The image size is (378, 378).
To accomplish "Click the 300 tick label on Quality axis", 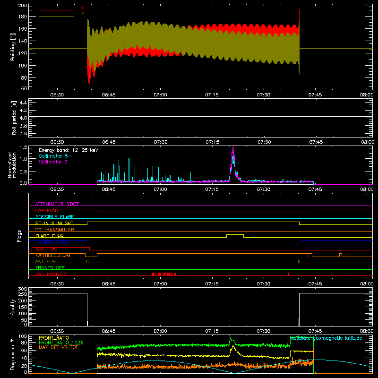I will 23,289.
